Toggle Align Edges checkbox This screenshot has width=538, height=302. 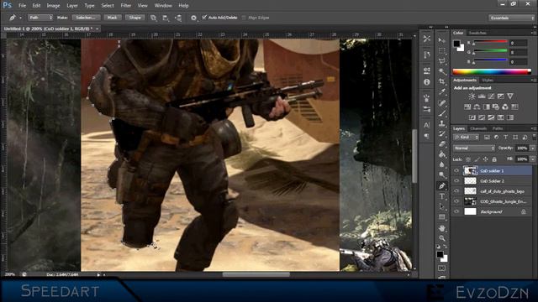244,18
